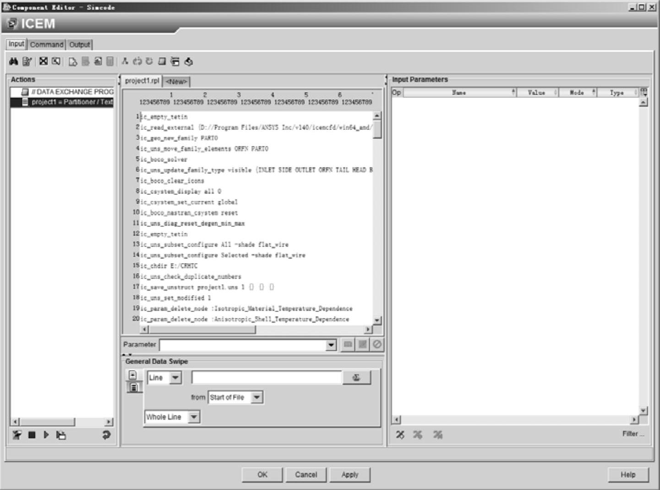Click the binoculars find icon in the toolbar
The height and width of the screenshot is (490, 660).
click(x=14, y=61)
